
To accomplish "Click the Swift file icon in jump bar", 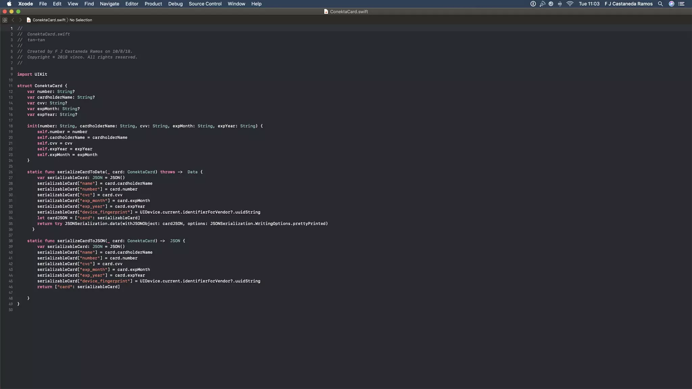I will coord(29,20).
